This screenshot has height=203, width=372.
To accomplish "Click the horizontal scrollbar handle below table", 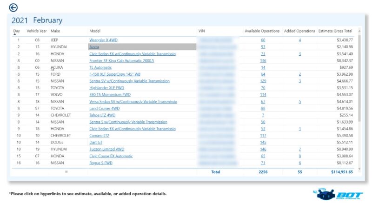I will [66, 172].
